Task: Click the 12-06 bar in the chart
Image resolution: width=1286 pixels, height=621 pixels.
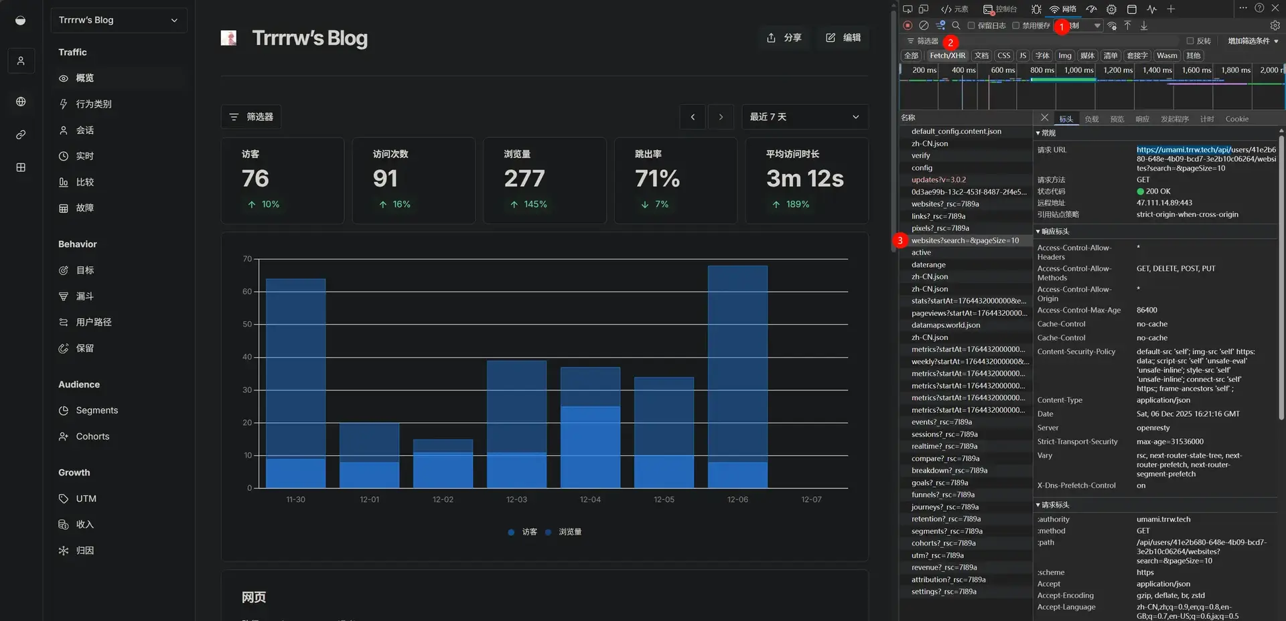Action: click(x=737, y=376)
